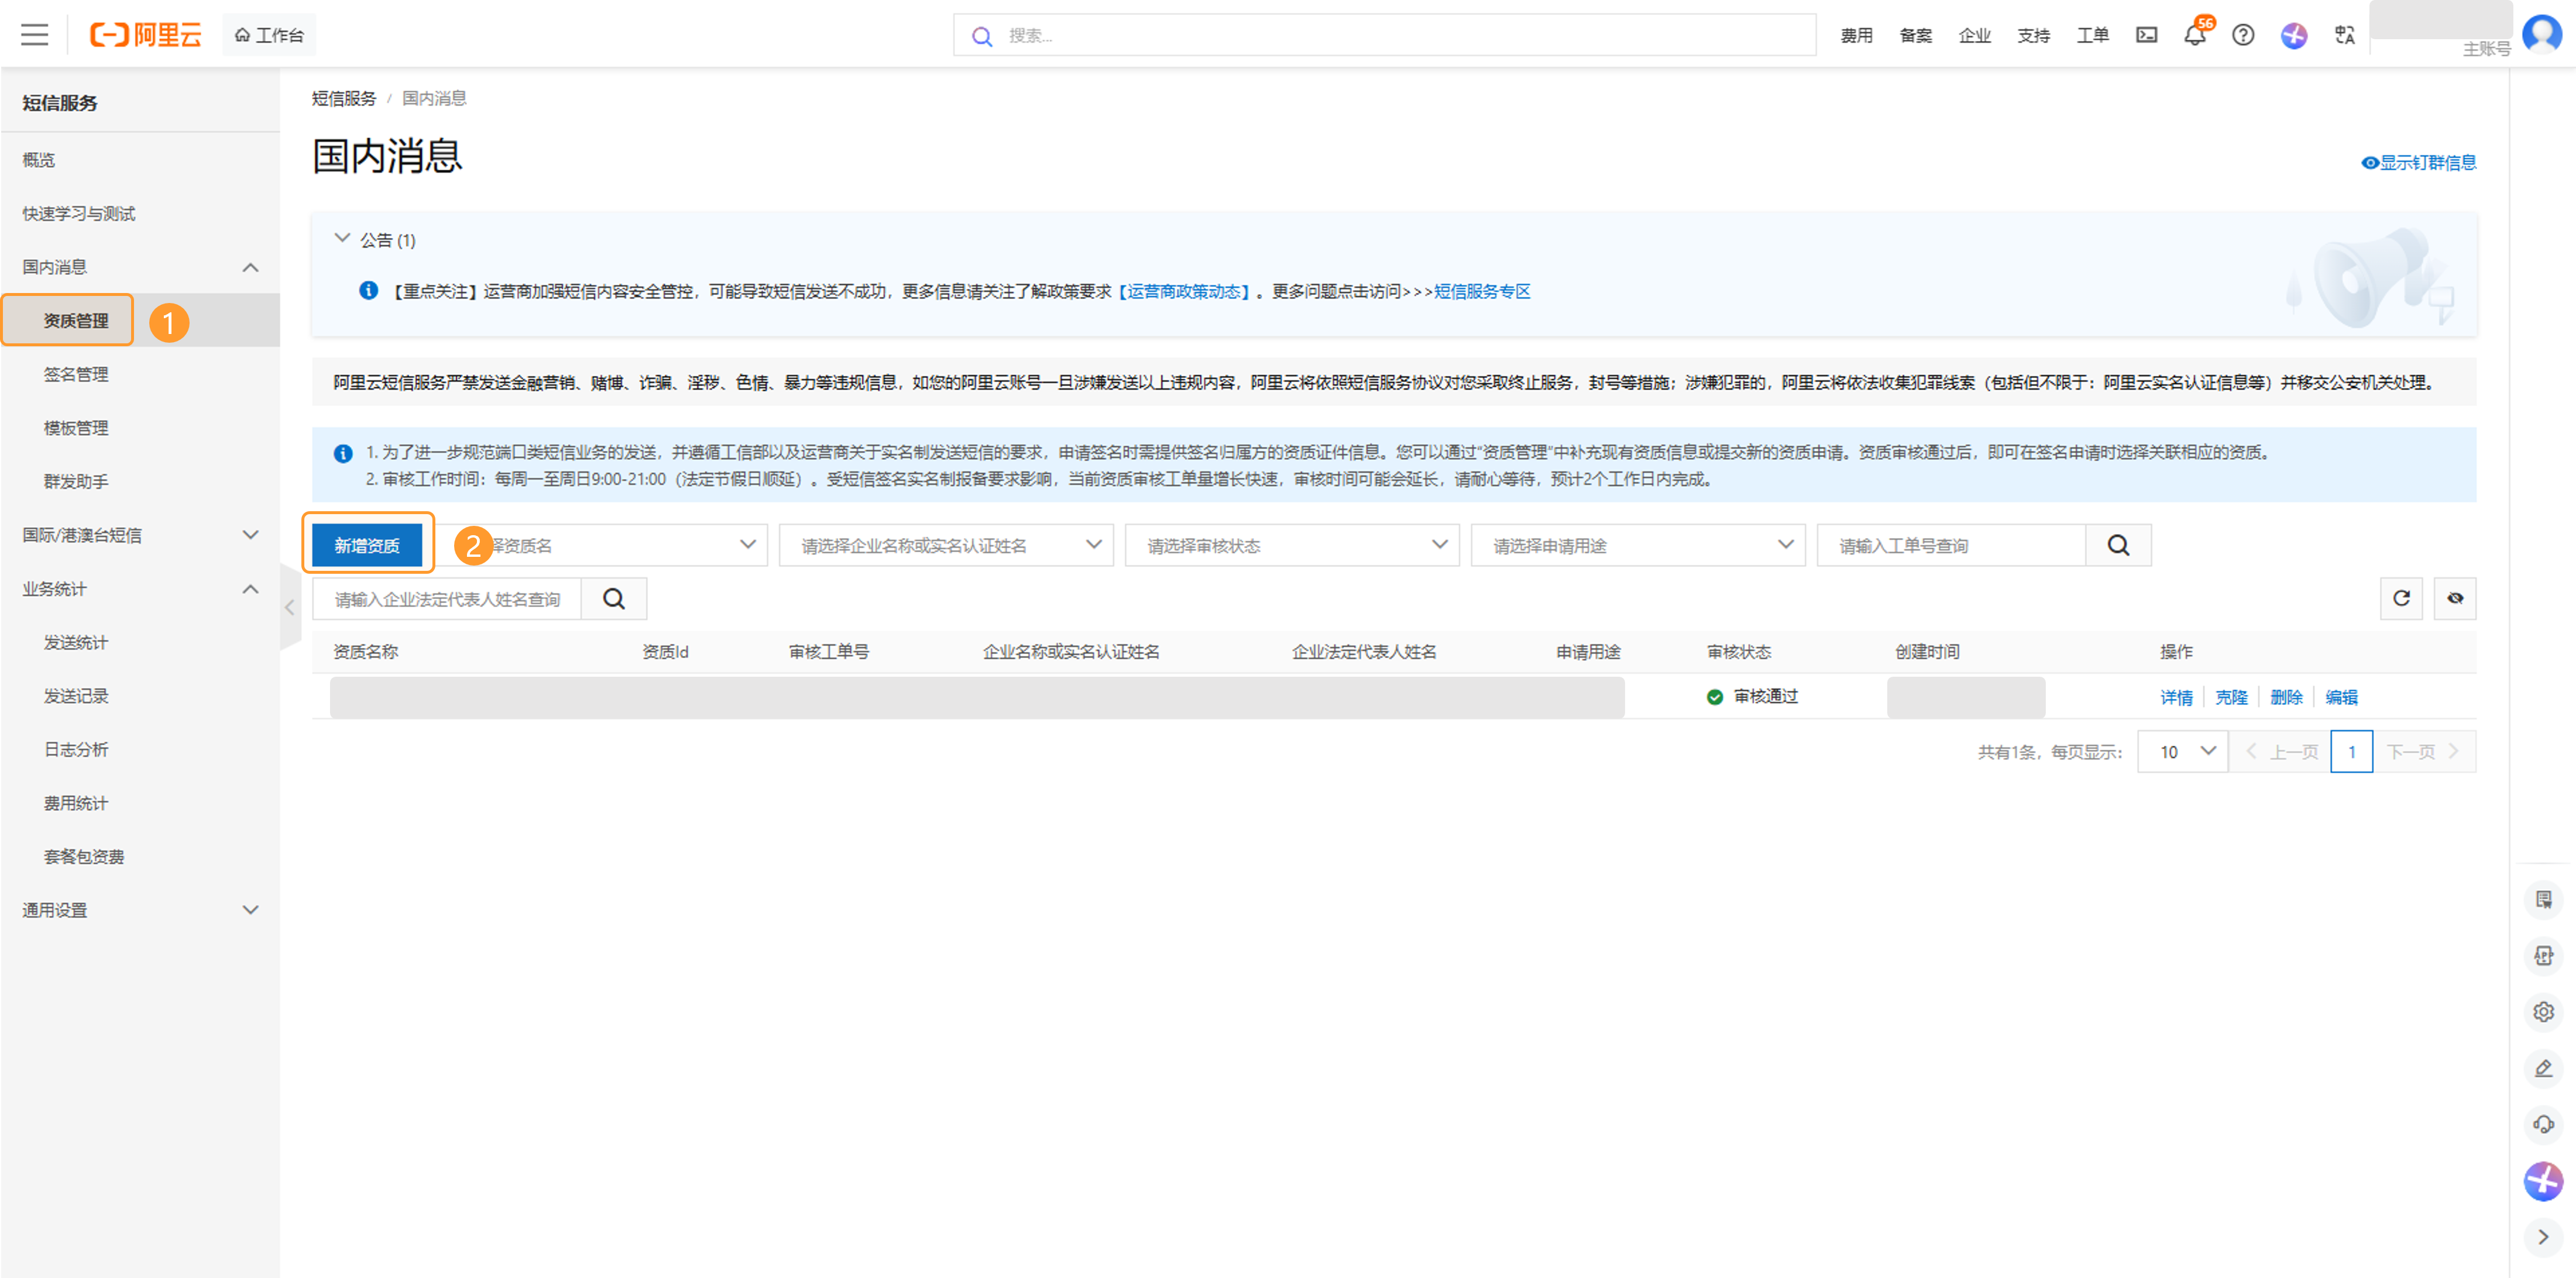Open the hamburger navigation menu
The width and height of the screenshot is (2576, 1278).
[34, 35]
